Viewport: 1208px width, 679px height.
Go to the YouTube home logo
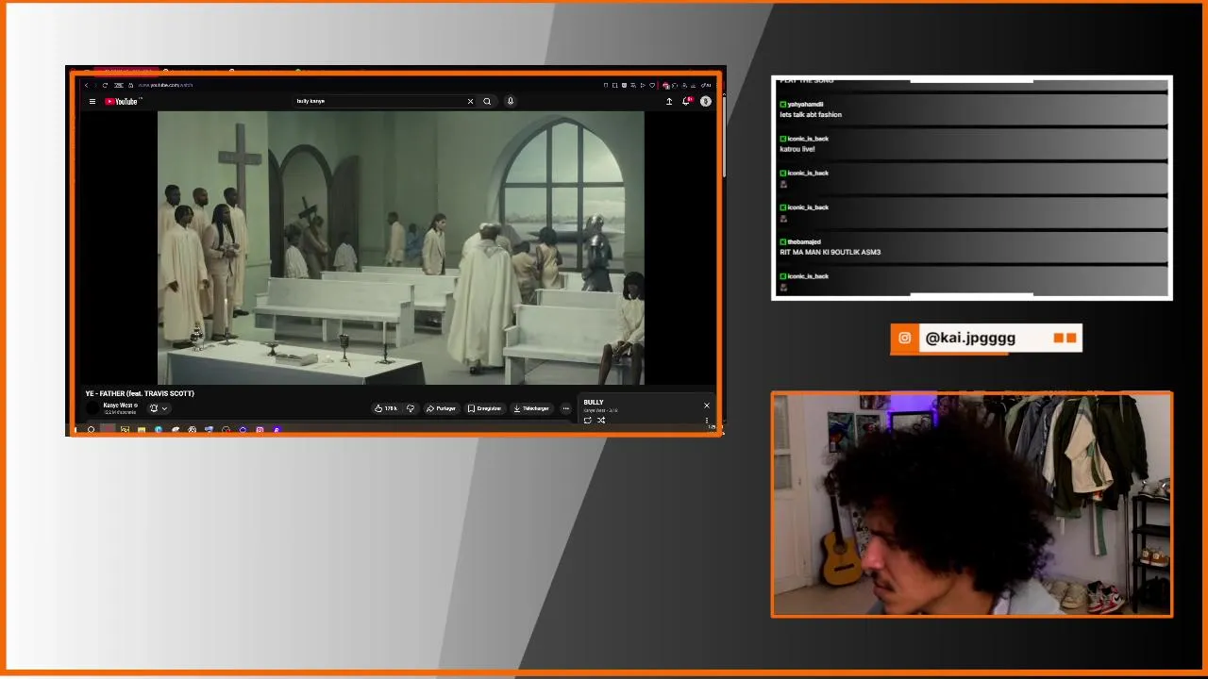click(122, 102)
